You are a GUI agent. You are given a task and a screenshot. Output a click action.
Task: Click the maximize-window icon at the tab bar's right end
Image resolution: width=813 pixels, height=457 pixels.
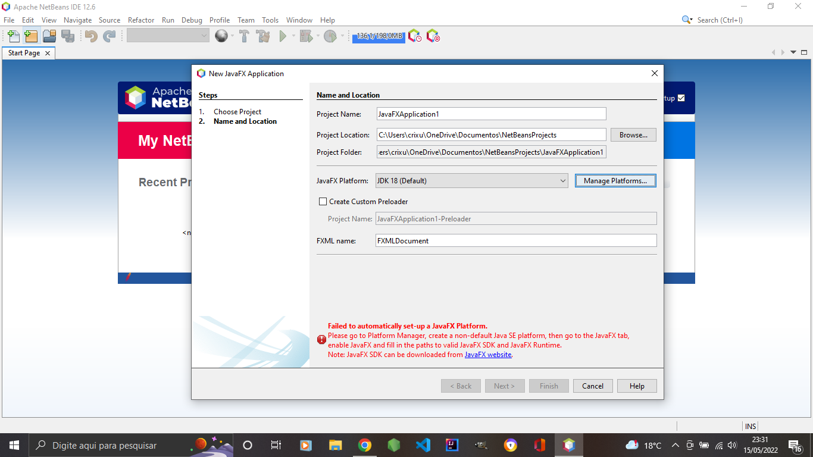[804, 52]
